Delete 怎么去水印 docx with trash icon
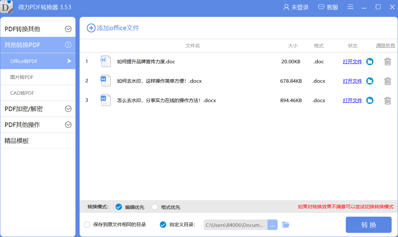The height and width of the screenshot is (237, 398). 387,101
